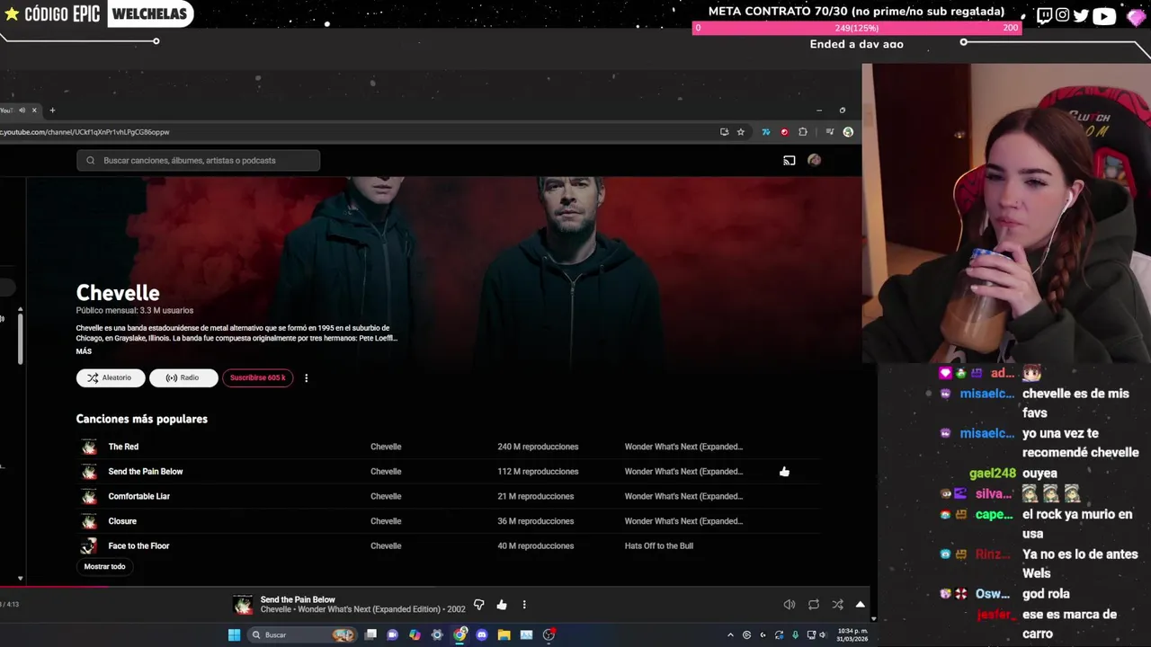Mute the browser tab via its speaker icon
This screenshot has width=1151, height=647.
point(22,111)
